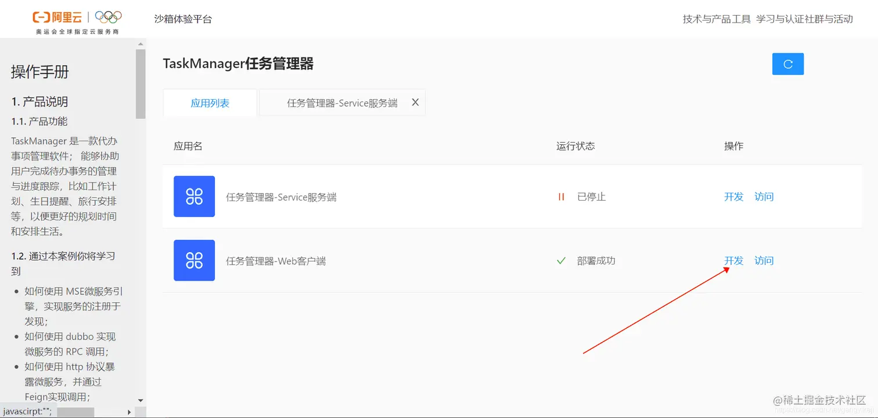Click 访问 for Web客户端 app
Viewport: 878px width, 418px height.
pyautogui.click(x=764, y=260)
